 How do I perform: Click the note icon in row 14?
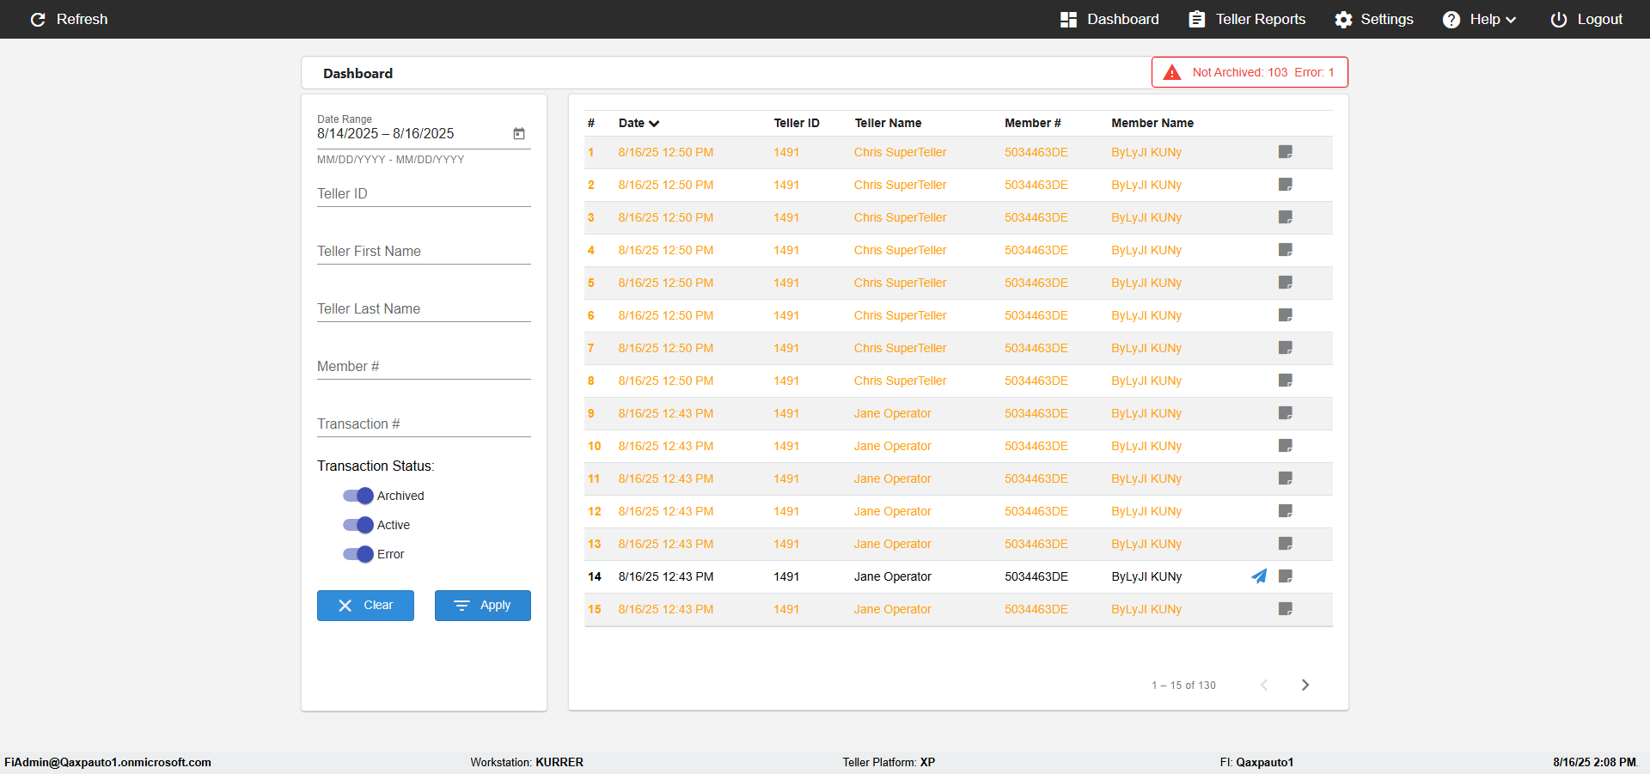[x=1285, y=576]
